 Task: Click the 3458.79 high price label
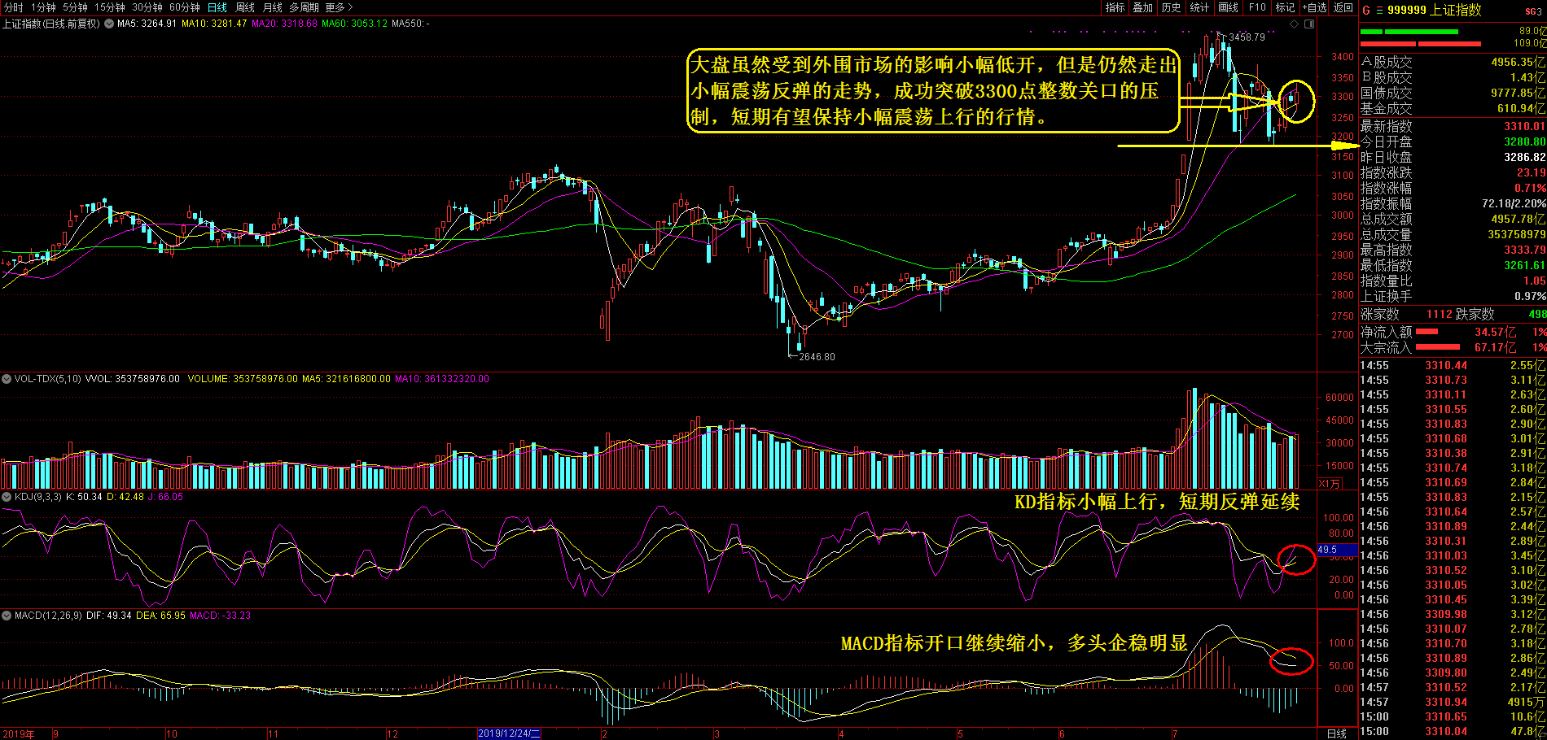click(x=1247, y=37)
